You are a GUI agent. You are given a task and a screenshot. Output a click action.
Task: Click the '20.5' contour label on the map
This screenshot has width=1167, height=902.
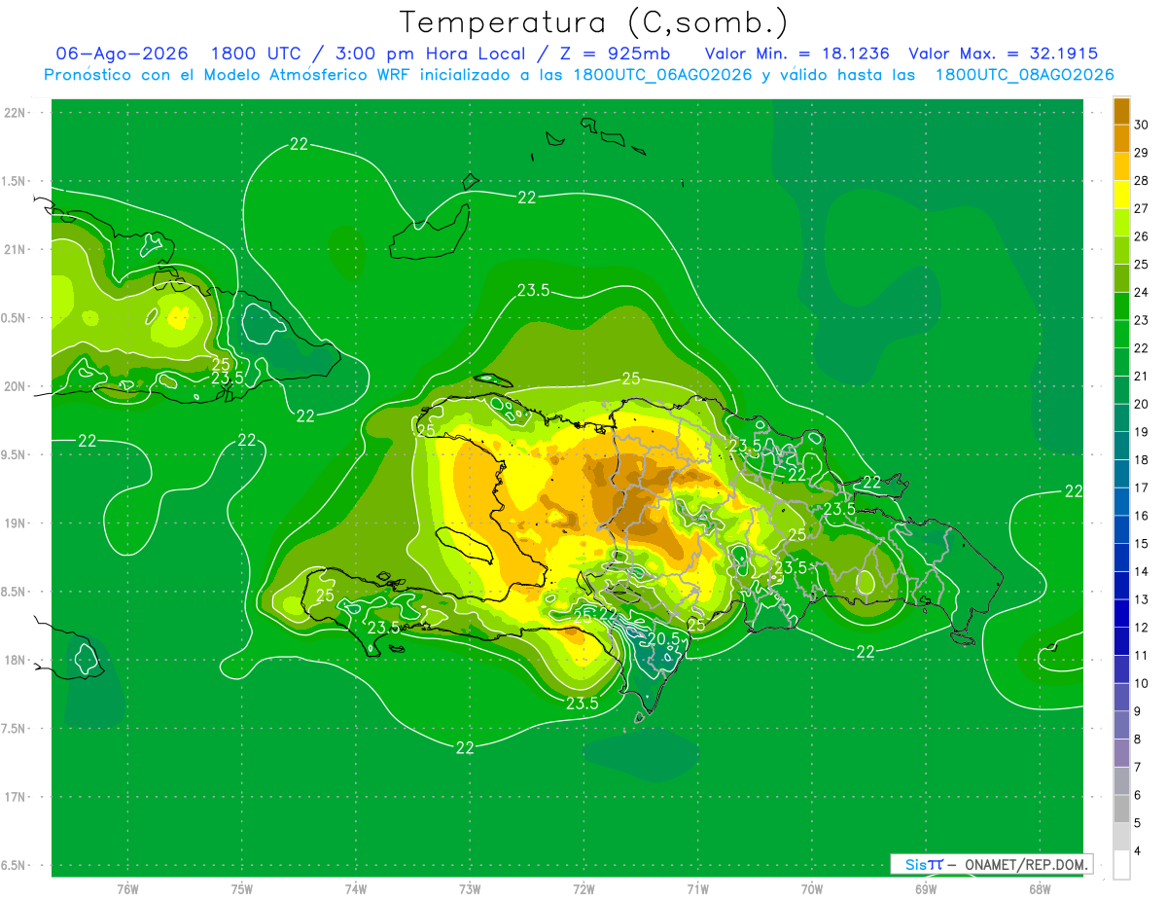pyautogui.click(x=664, y=638)
